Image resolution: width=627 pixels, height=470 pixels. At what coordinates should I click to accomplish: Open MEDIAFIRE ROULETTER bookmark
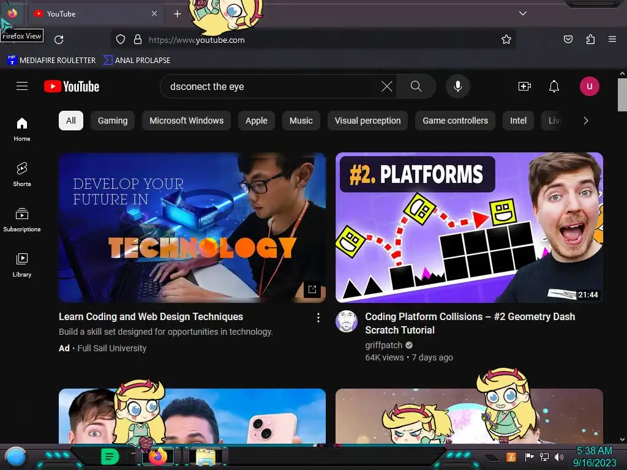click(x=51, y=60)
